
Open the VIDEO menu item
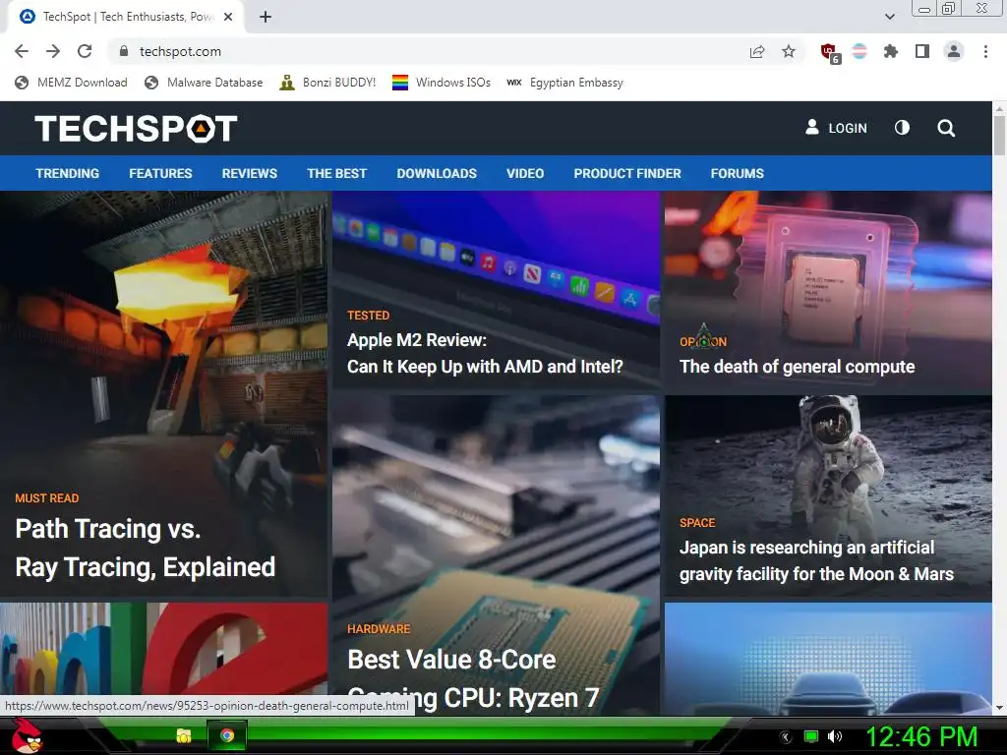pyautogui.click(x=525, y=173)
